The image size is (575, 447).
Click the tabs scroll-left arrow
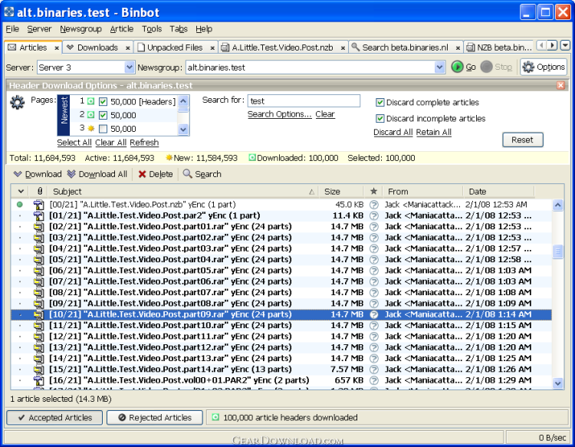click(541, 45)
